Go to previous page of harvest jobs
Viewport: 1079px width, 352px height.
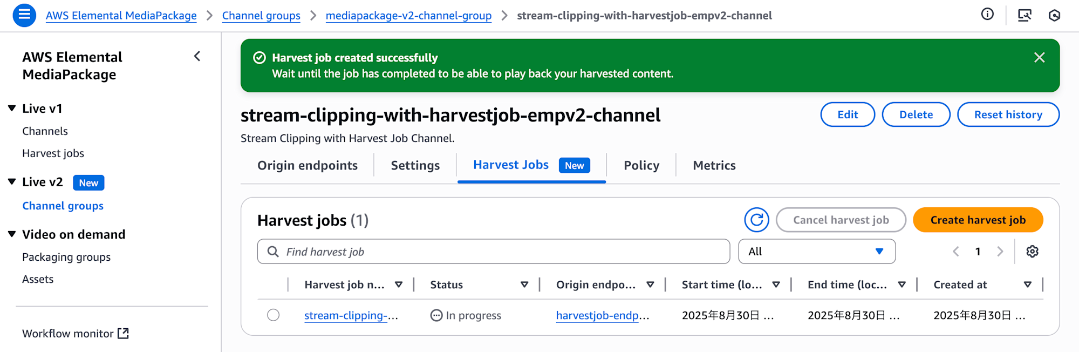[x=956, y=252]
